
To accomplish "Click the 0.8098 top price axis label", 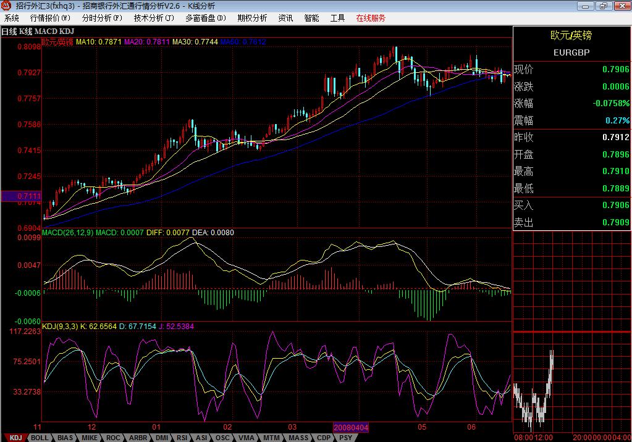I will 29,47.
